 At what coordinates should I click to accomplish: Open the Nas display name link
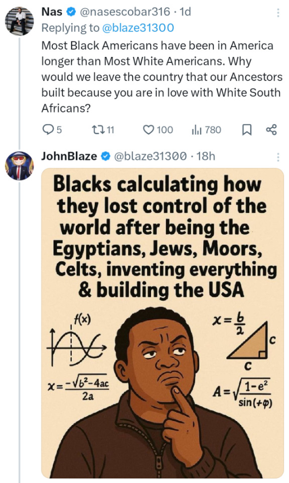[52, 12]
